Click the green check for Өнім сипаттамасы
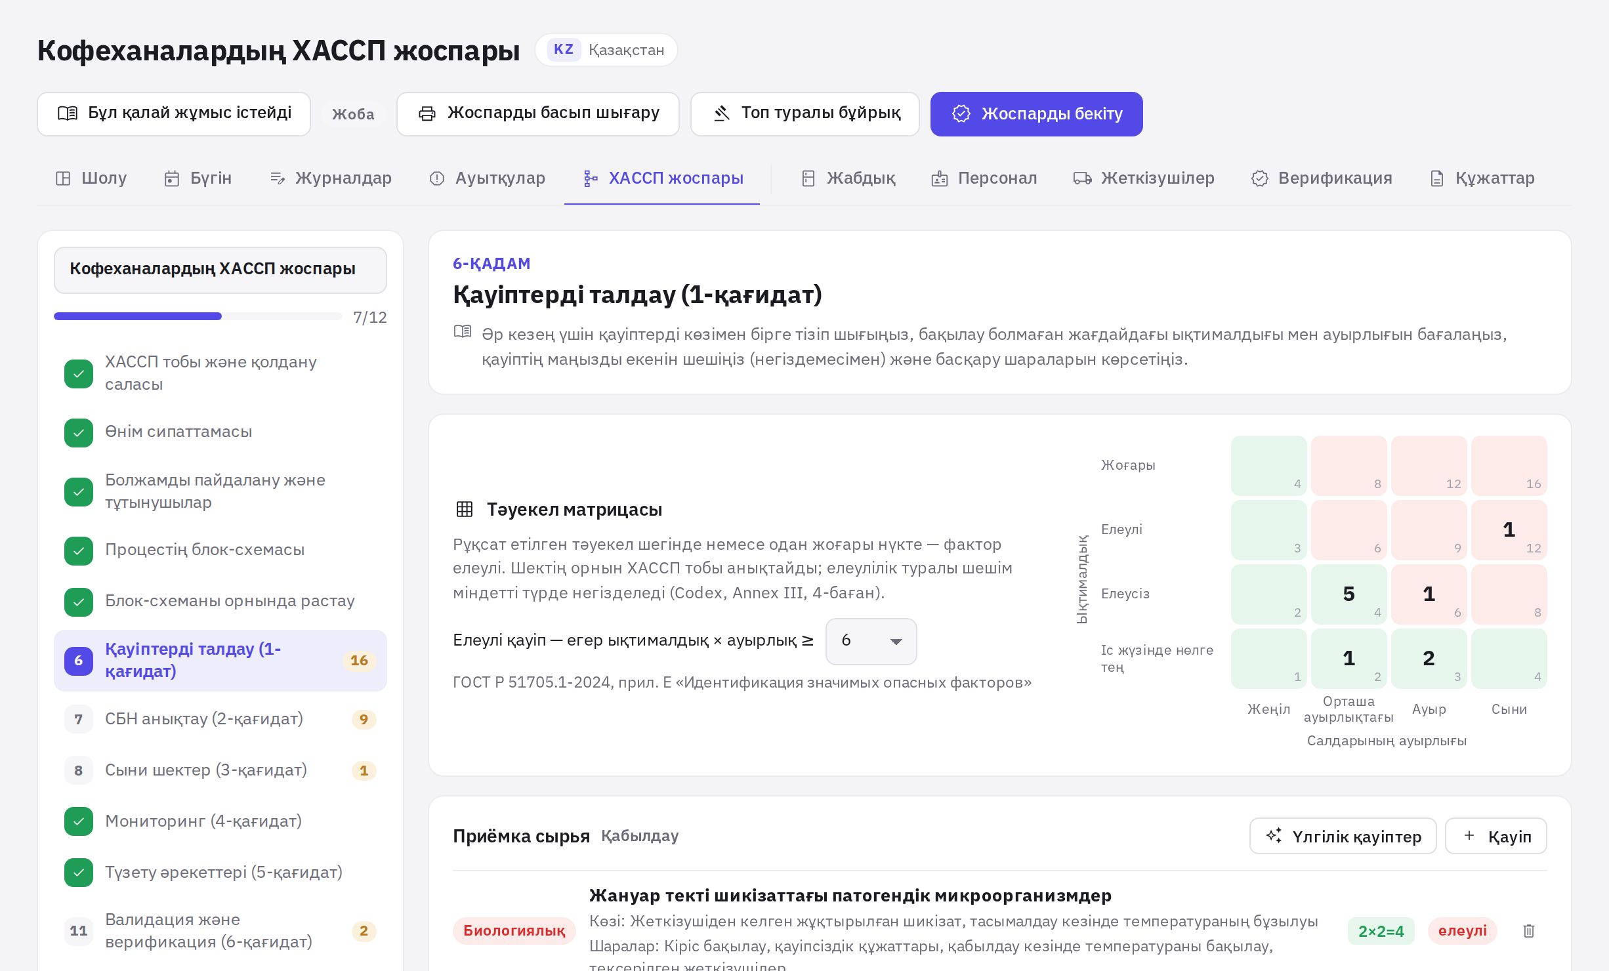Screen dimensions: 1609x971 (x=79, y=432)
